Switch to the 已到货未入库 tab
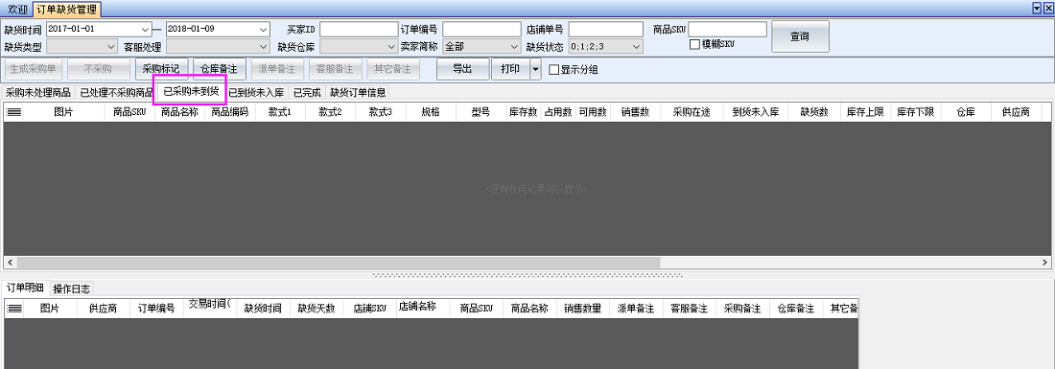Image resolution: width=1055 pixels, height=369 pixels. click(x=256, y=93)
